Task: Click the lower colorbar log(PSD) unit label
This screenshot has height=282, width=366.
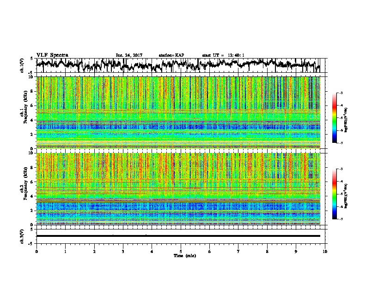Action: (346, 196)
